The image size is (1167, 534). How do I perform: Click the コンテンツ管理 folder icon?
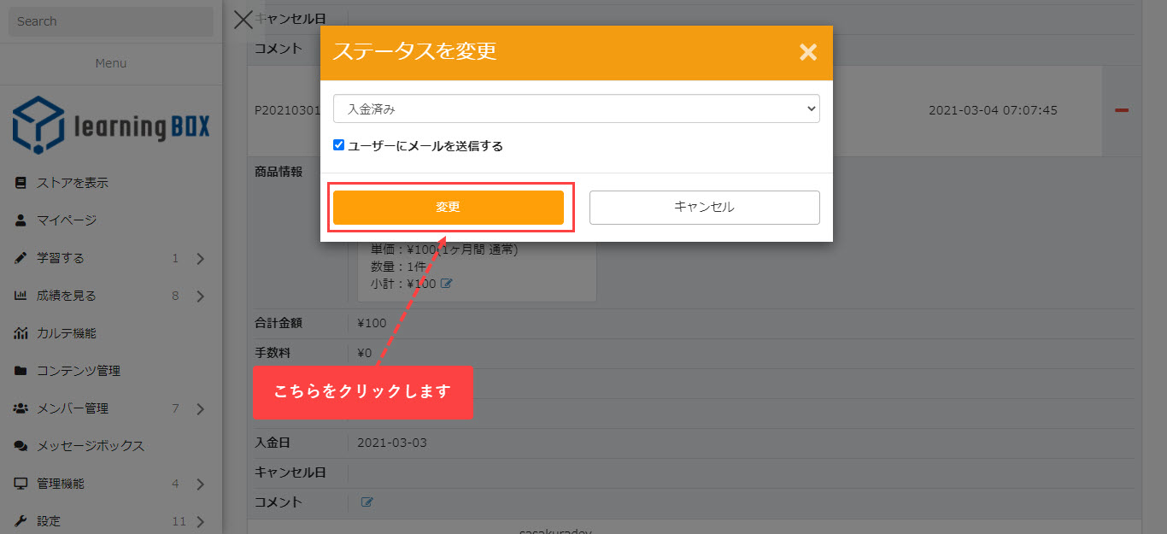tap(21, 371)
